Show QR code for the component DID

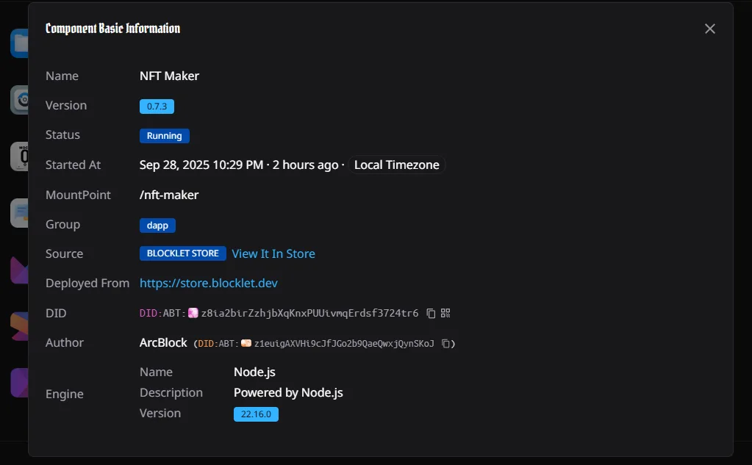pyautogui.click(x=445, y=313)
